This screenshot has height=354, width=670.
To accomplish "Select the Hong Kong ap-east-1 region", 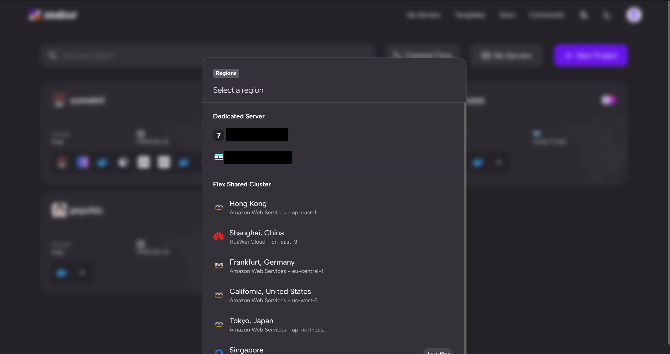I will [273, 208].
